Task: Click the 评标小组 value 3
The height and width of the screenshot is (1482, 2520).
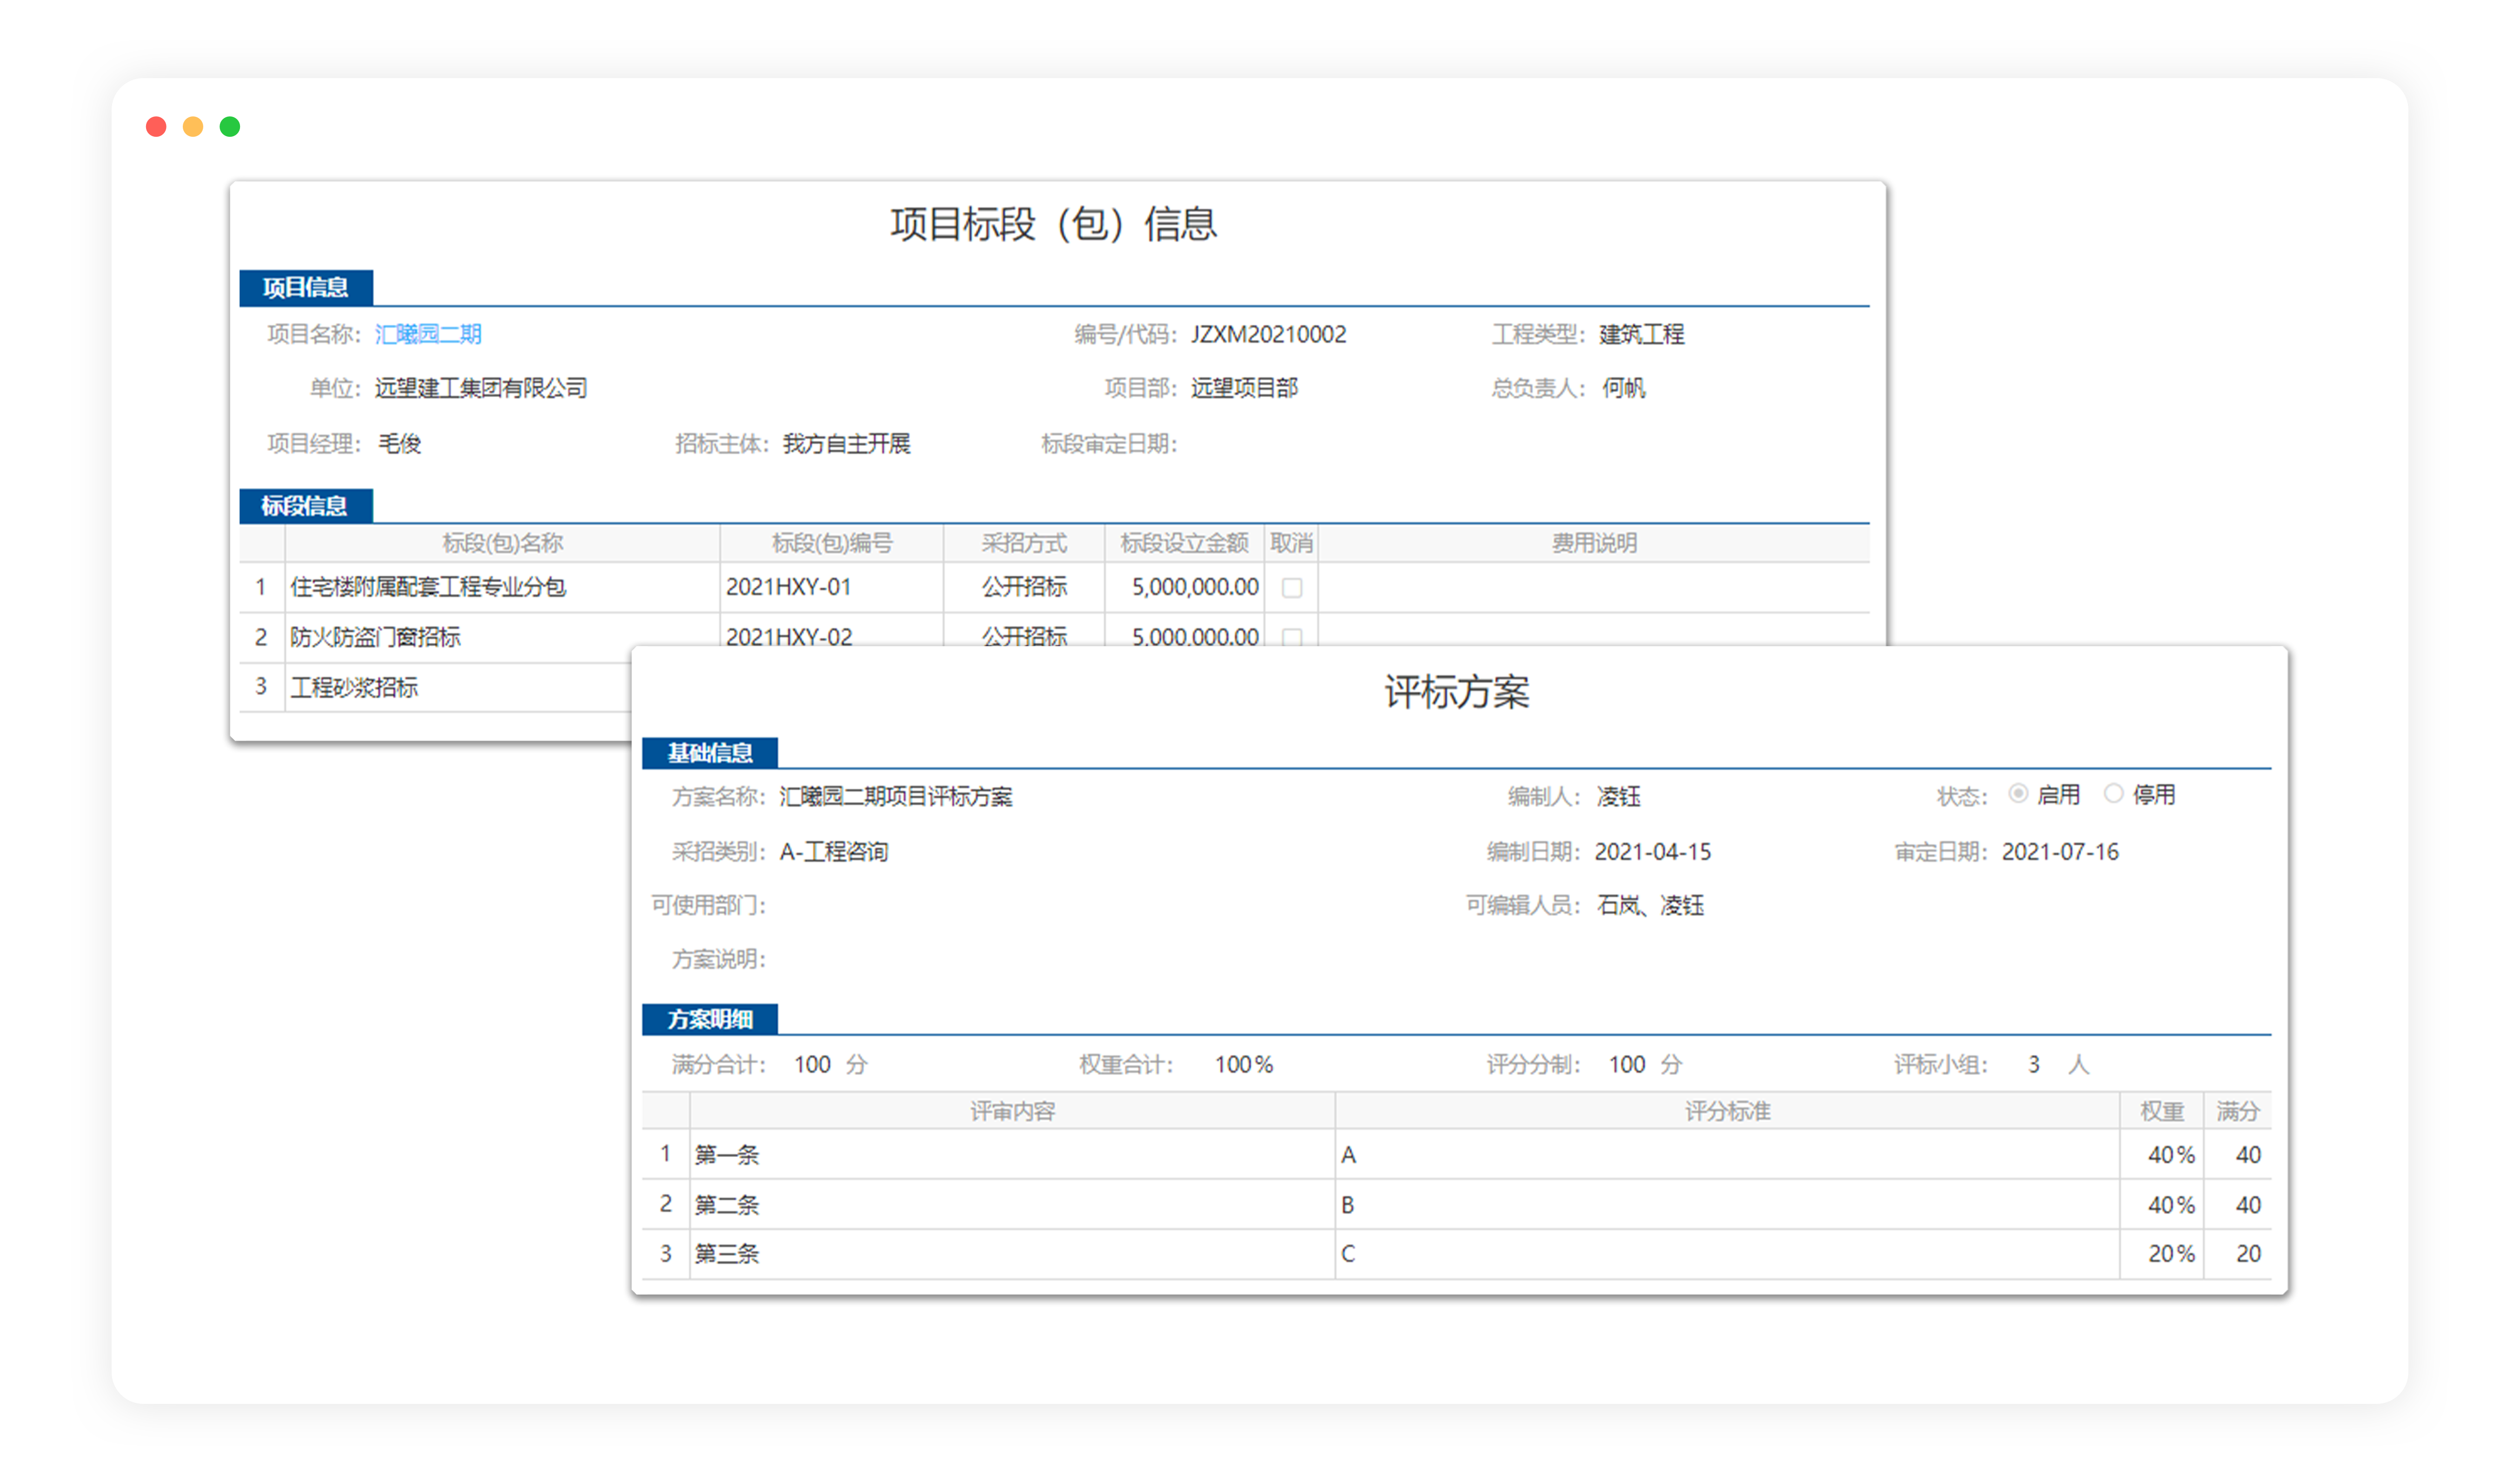Action: point(2034,1065)
